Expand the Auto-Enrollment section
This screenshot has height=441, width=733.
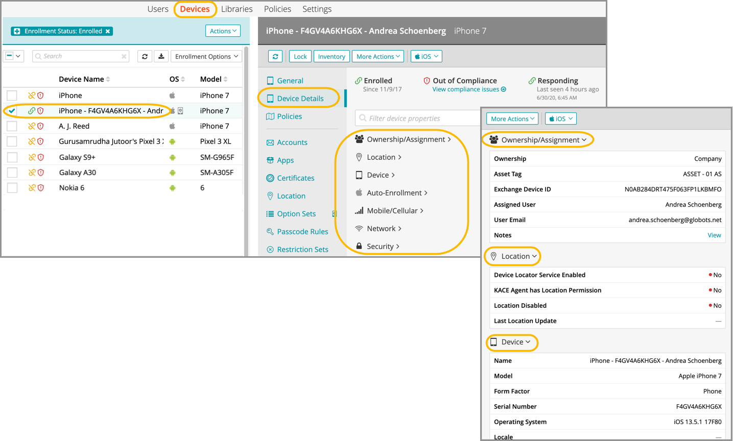pyautogui.click(x=396, y=193)
